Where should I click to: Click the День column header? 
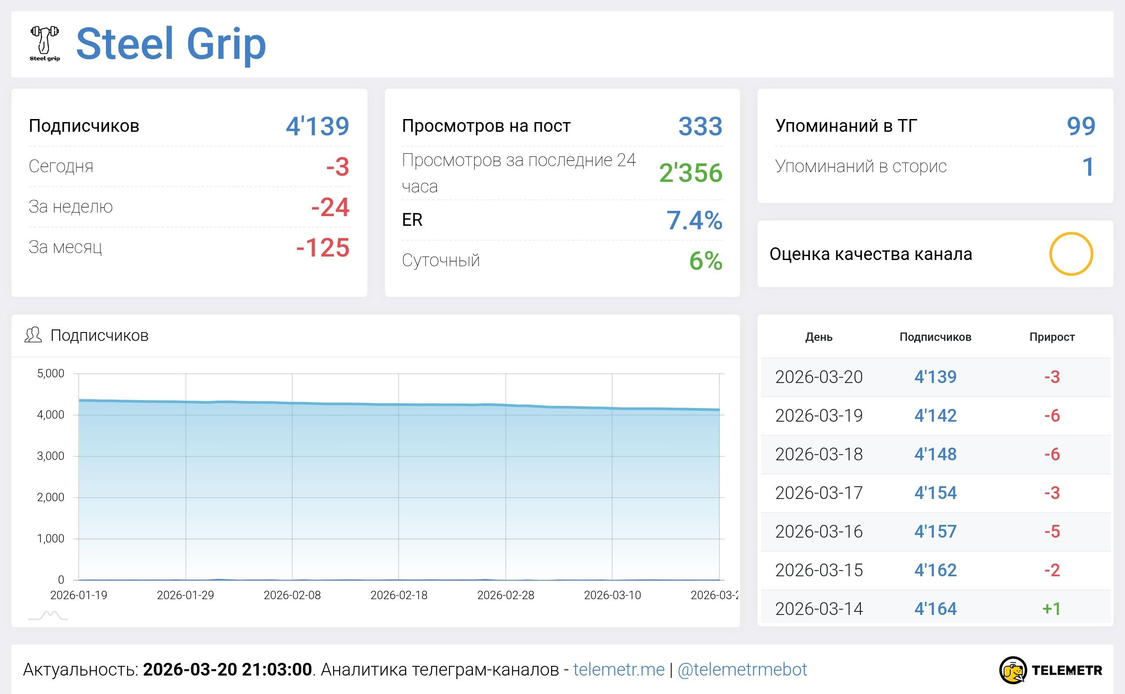(x=819, y=337)
